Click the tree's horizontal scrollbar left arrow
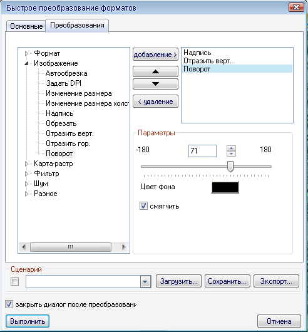 tap(24, 247)
